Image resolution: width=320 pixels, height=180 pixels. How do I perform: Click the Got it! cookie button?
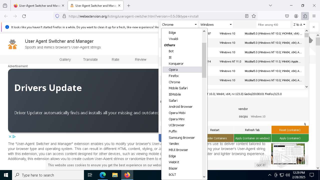point(261,165)
